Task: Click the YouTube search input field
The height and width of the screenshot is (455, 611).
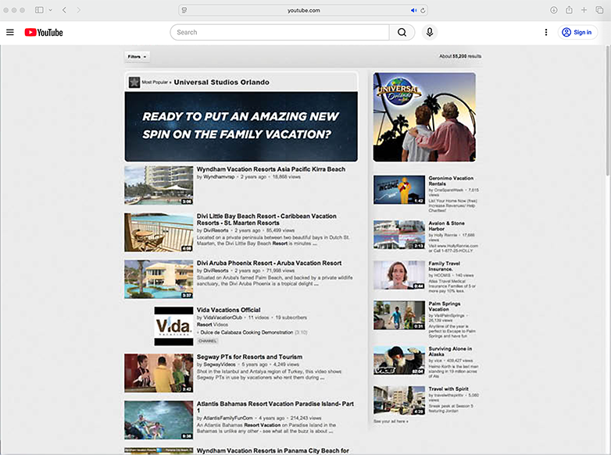Action: coord(280,32)
